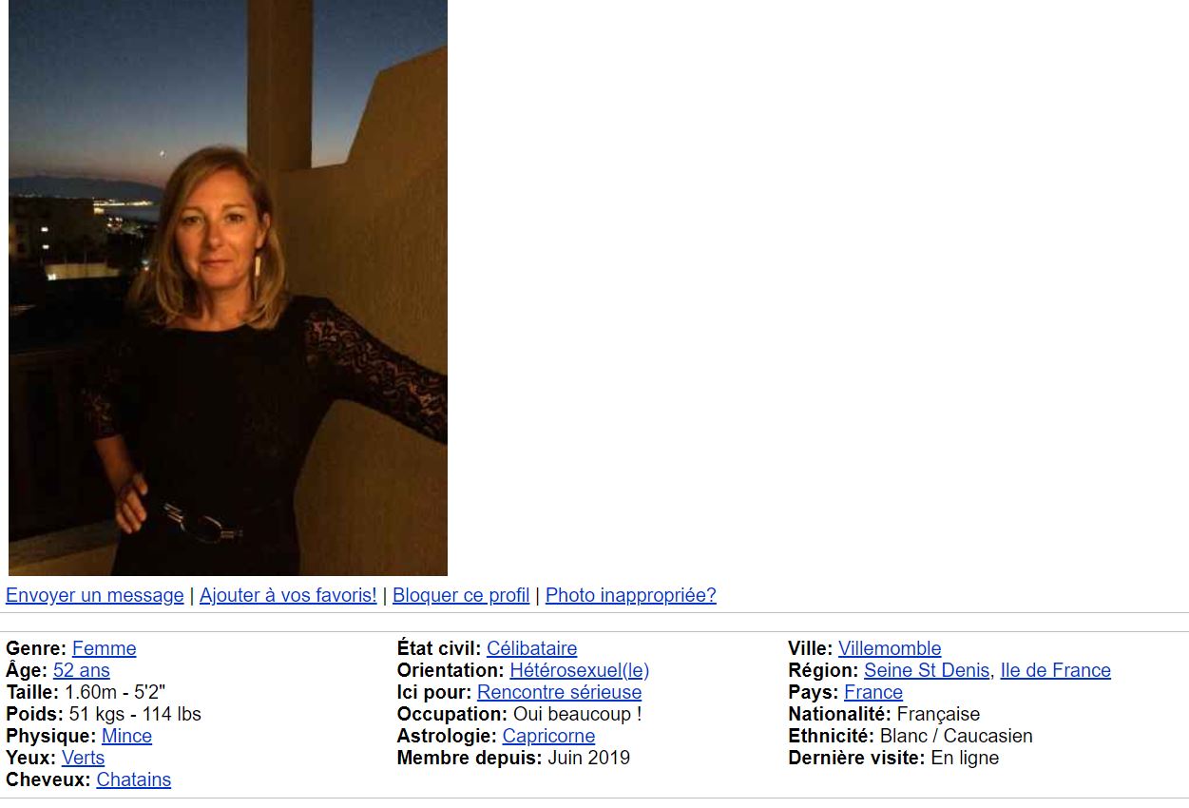Click the En ligne last-visit text
The height and width of the screenshot is (808, 1189).
click(x=965, y=758)
